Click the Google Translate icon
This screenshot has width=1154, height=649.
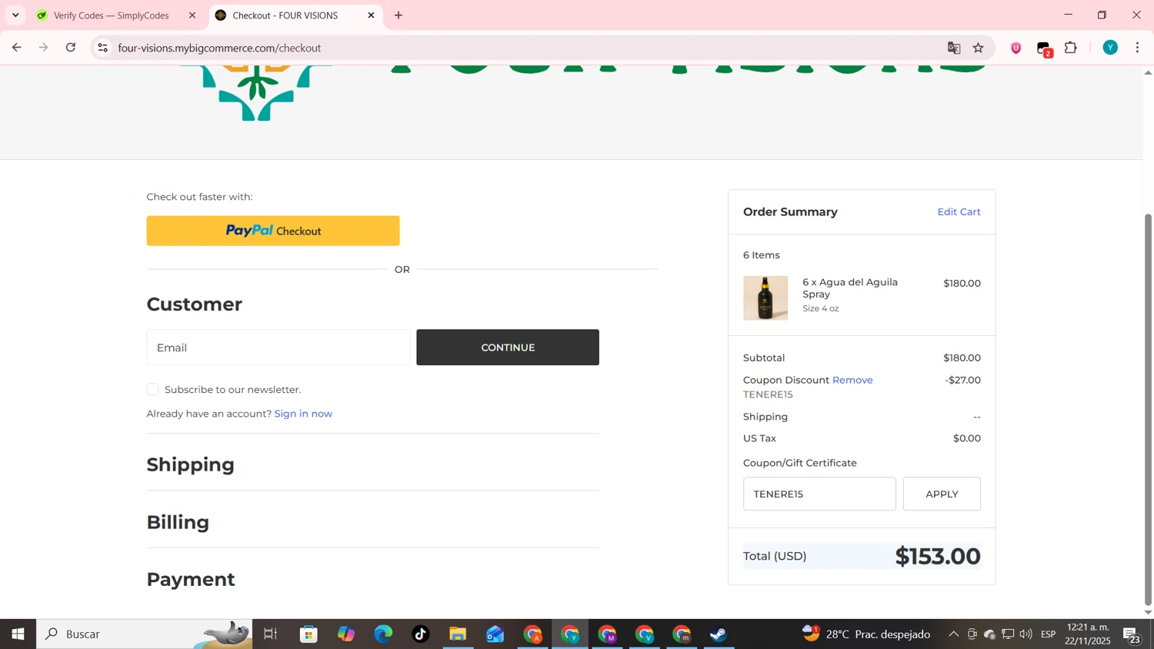coord(954,48)
